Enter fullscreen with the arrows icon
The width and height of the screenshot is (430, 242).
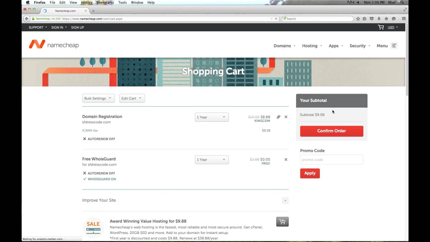[x=405, y=9]
